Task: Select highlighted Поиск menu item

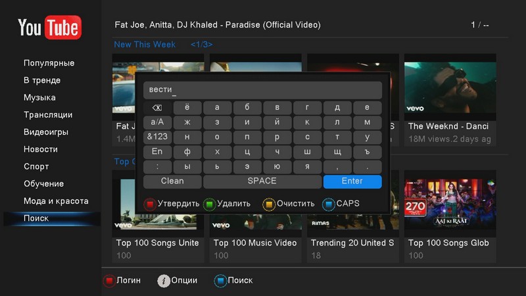Action: pyautogui.click(x=52, y=218)
